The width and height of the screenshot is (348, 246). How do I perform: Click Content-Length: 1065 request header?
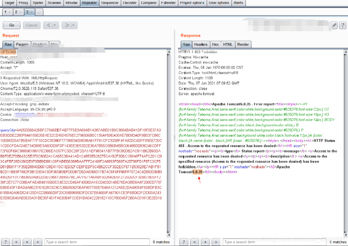click(x=17, y=62)
